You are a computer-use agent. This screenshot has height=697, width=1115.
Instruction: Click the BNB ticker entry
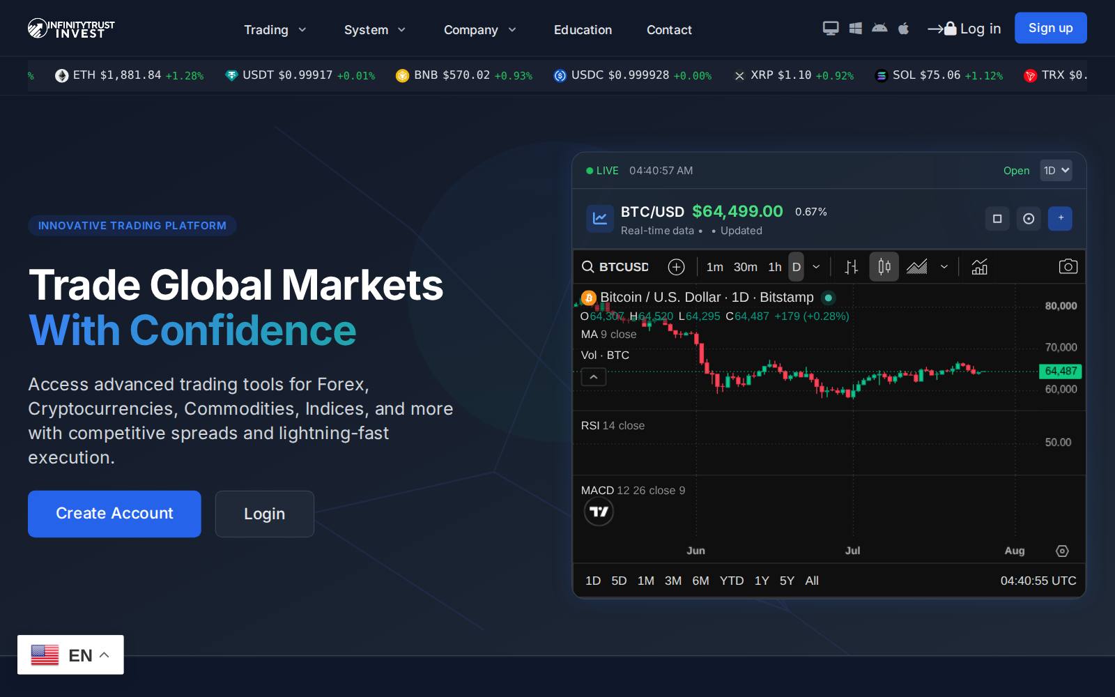[x=463, y=75]
